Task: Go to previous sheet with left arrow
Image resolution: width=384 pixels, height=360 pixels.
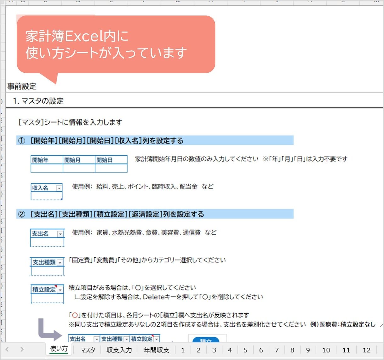Action: click(x=7, y=349)
